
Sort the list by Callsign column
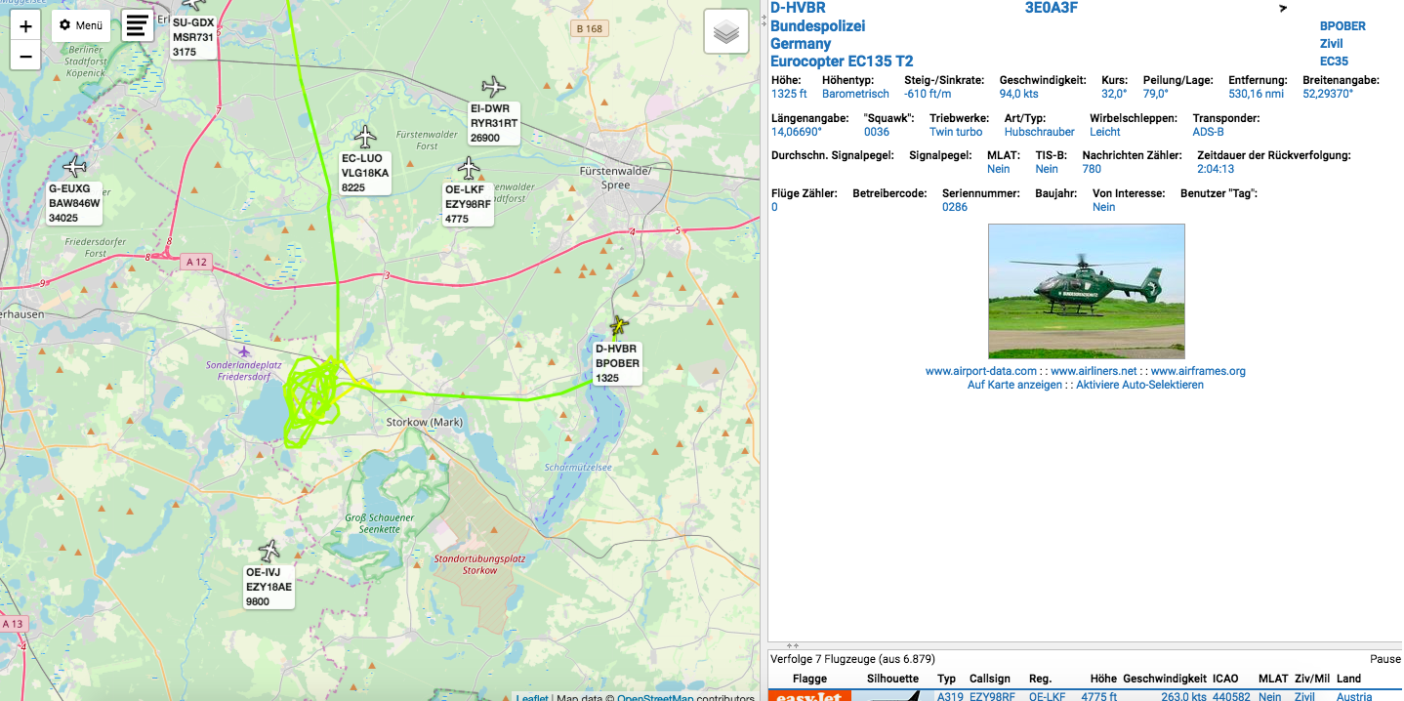tap(990, 679)
